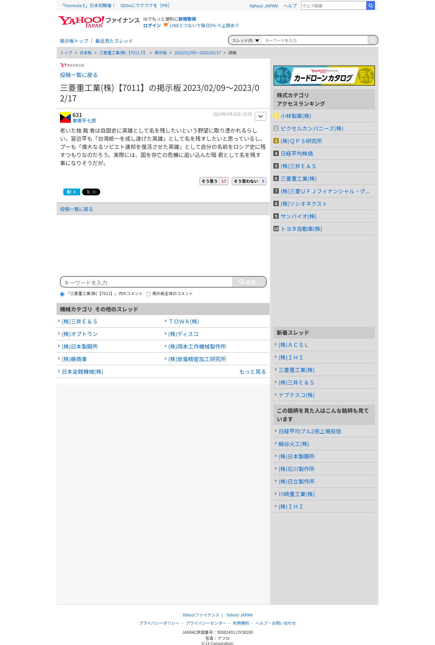The width and height of the screenshot is (435, 645).
Task: Go to 掲示板 breadcrumb
Action: (161, 53)
